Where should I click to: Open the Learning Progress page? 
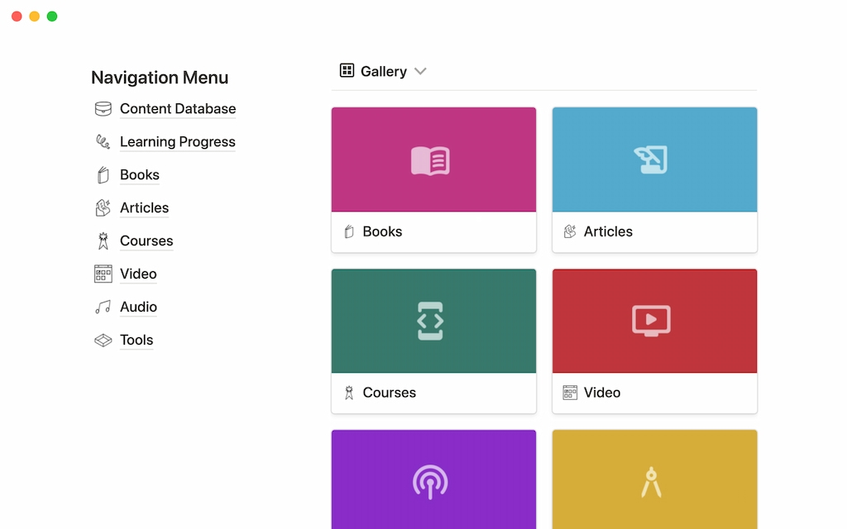click(178, 141)
